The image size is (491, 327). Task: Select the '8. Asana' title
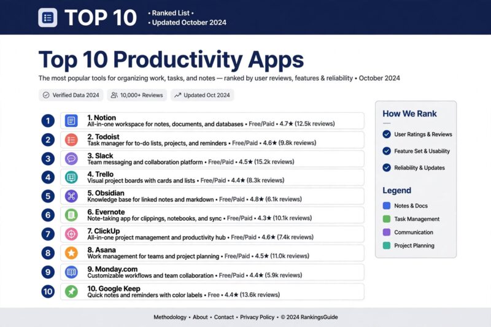pos(101,250)
